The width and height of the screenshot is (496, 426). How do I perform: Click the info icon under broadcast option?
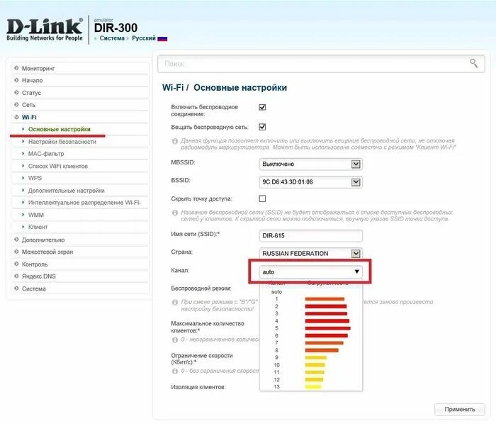(x=175, y=141)
